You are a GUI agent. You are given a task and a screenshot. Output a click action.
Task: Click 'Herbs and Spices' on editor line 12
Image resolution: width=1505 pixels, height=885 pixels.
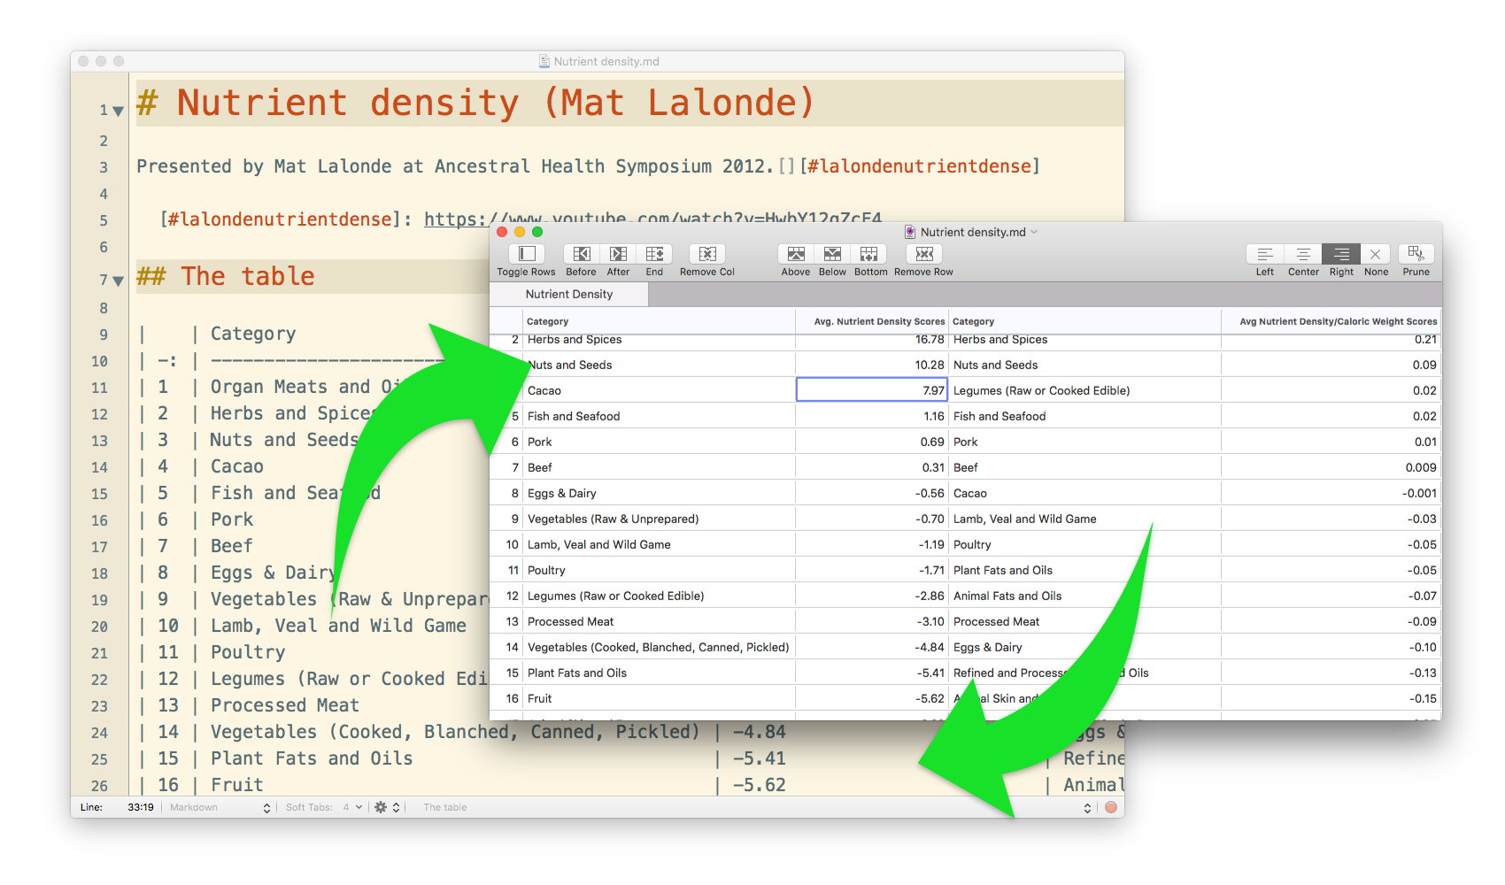(292, 413)
